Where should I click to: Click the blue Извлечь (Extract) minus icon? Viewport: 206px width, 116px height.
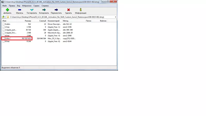click(20, 10)
